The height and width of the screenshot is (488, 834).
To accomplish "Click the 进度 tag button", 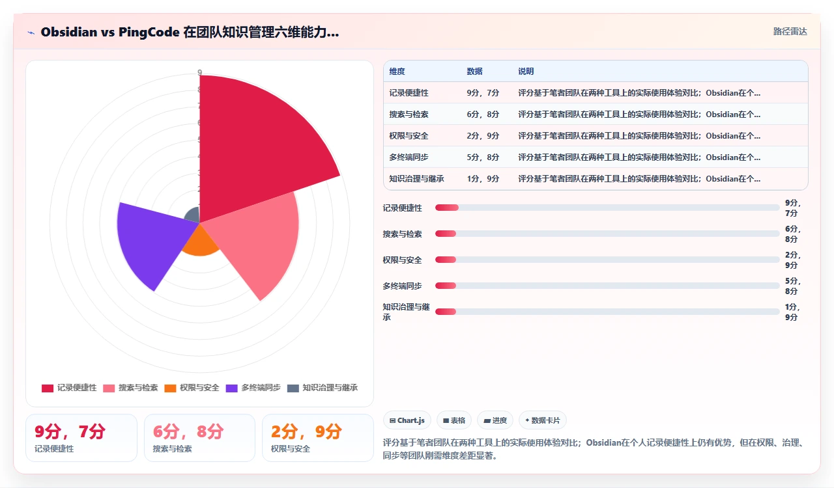I will point(495,420).
